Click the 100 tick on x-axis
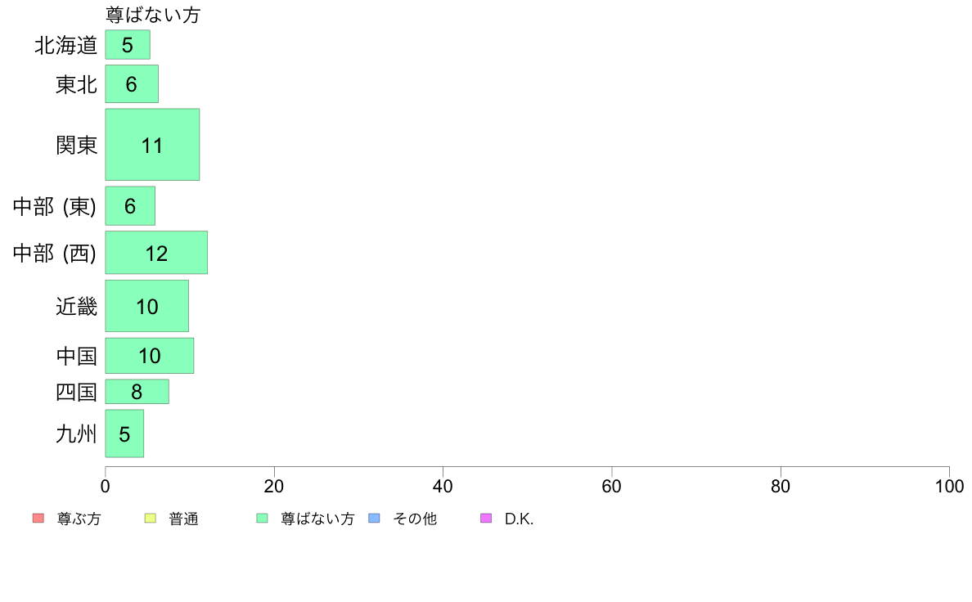 (949, 486)
